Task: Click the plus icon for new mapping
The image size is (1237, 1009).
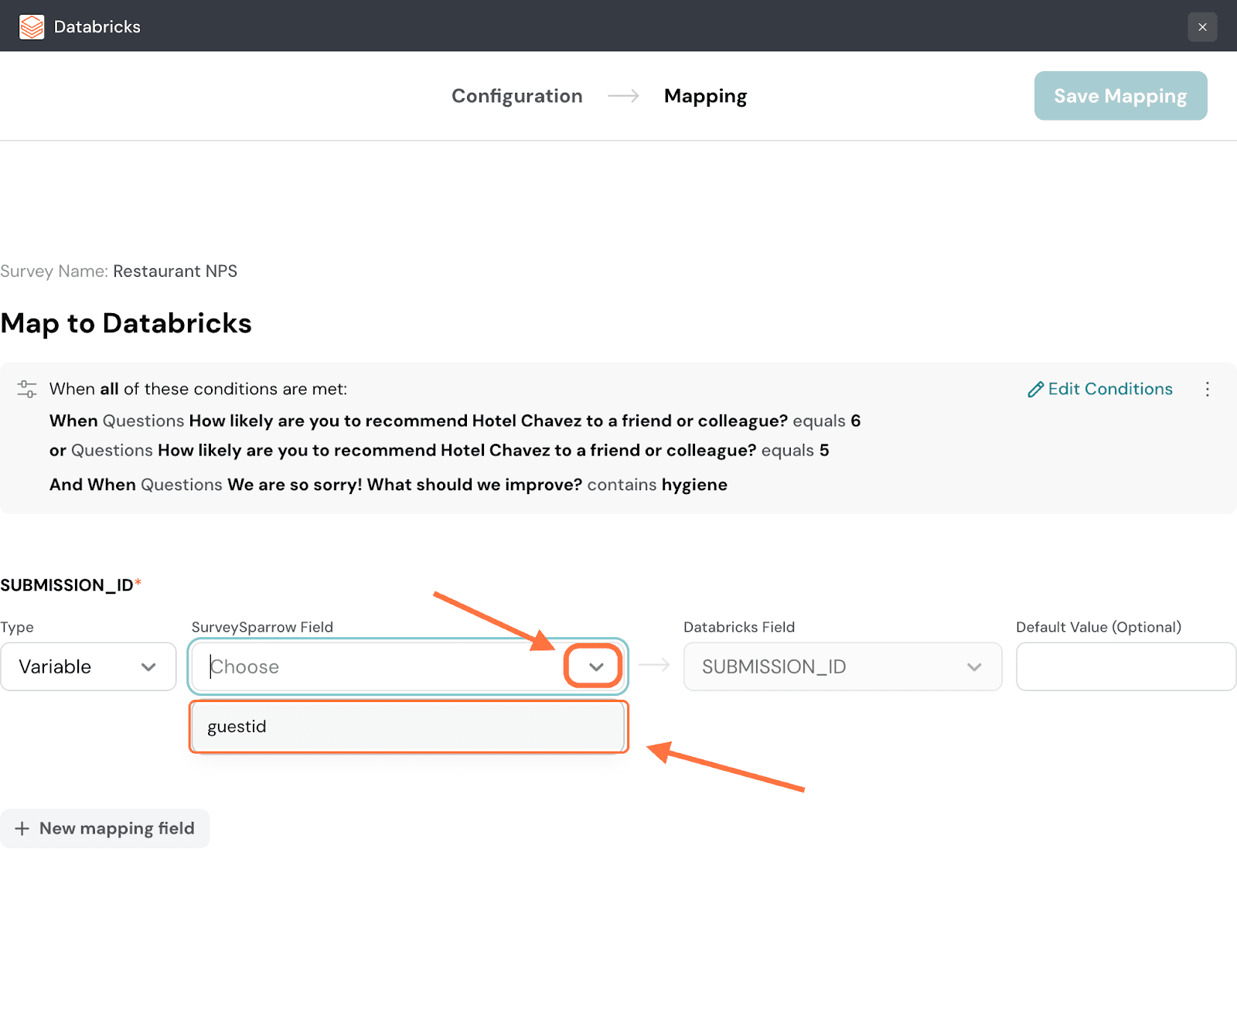Action: [x=22, y=829]
